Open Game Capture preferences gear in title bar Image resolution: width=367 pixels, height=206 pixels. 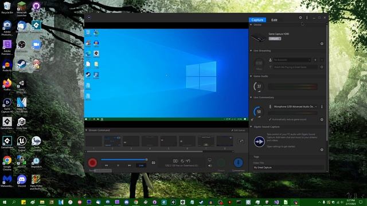coord(300,18)
